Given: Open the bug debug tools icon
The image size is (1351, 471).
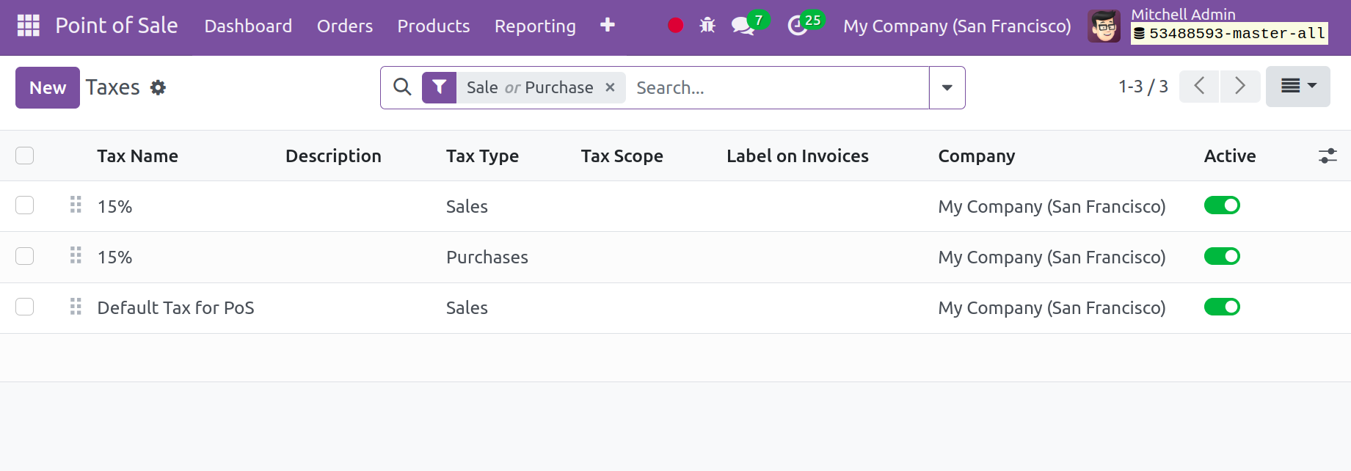Looking at the screenshot, I should (707, 26).
